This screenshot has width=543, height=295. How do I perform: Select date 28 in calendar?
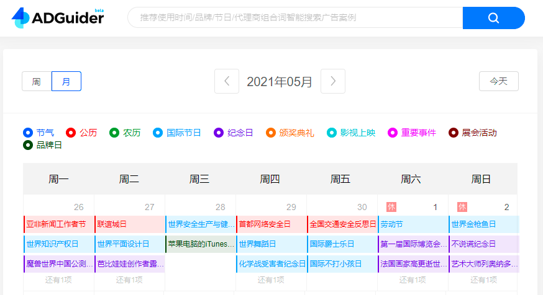pyautogui.click(x=221, y=207)
